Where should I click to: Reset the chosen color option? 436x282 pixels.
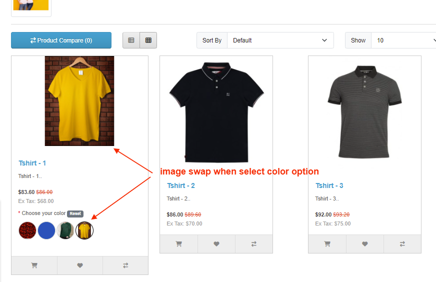tap(75, 213)
